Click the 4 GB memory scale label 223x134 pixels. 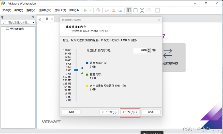tap(69, 67)
